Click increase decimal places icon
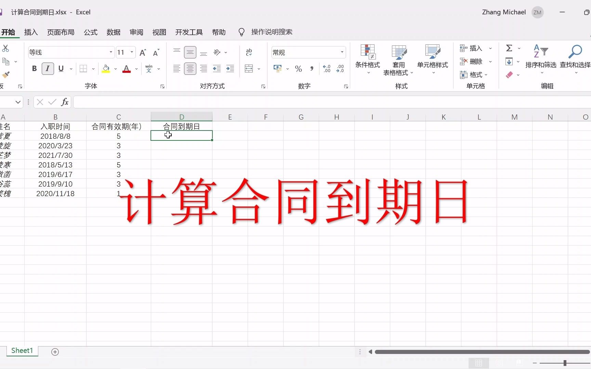The width and height of the screenshot is (591, 369). [x=327, y=68]
